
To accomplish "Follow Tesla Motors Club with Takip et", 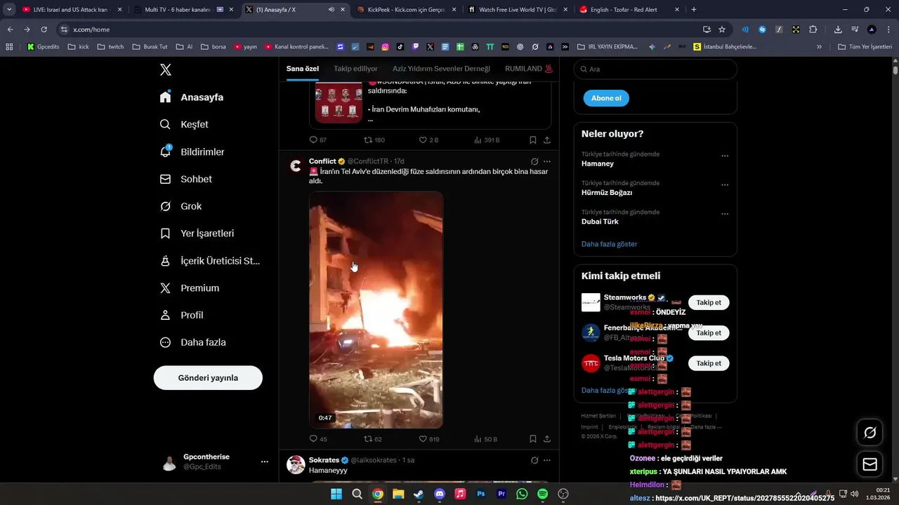I will (x=709, y=363).
